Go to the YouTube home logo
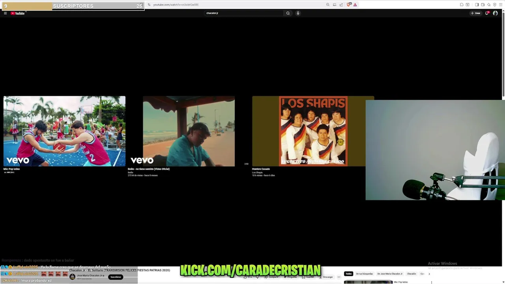The image size is (505, 284). click(18, 13)
